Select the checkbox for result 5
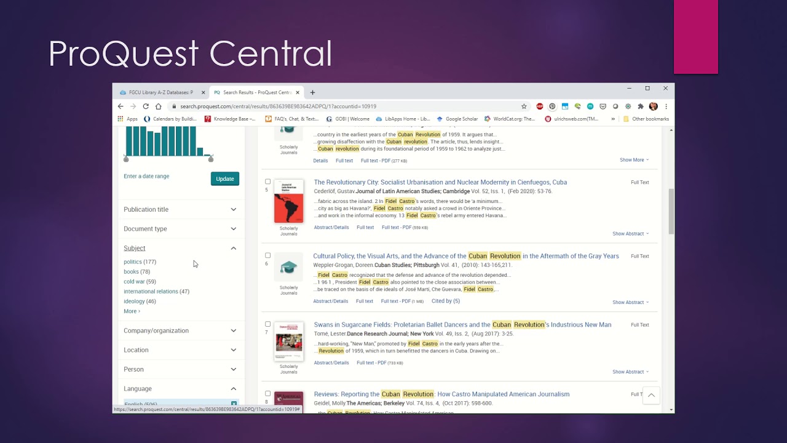 pyautogui.click(x=267, y=182)
